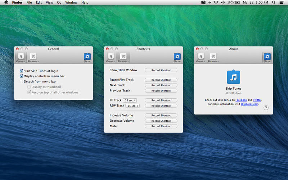Toggle Keep on top of all other windows
Image resolution: width=288 pixels, height=180 pixels.
click(29, 92)
